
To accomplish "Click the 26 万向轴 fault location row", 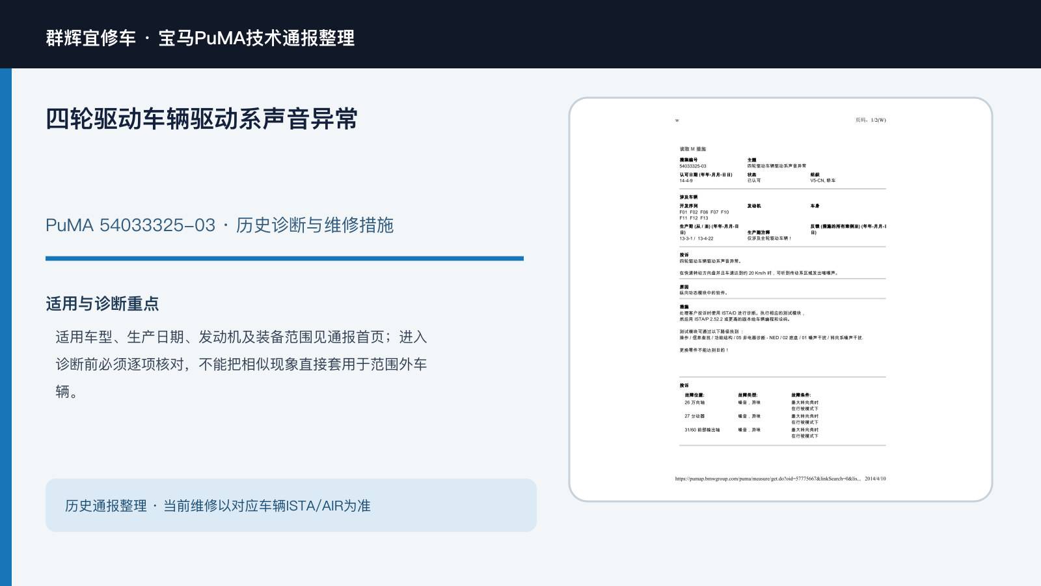I will (751, 406).
